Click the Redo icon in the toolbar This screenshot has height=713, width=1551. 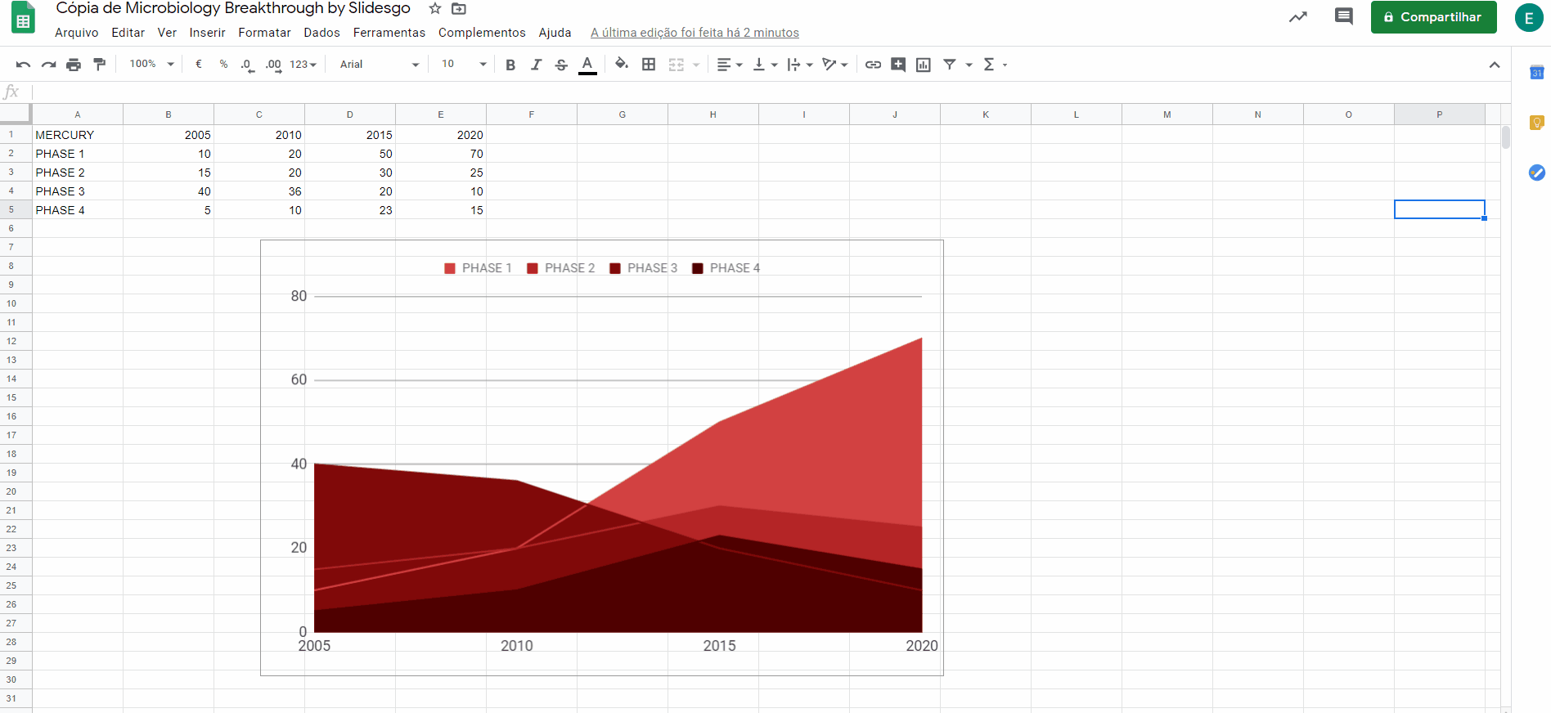(49, 65)
